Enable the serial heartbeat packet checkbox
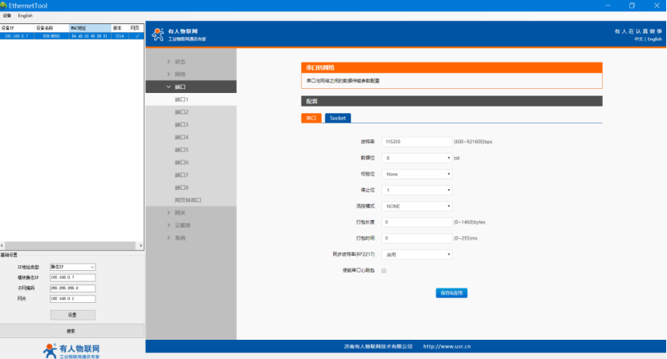The width and height of the screenshot is (667, 359). point(384,271)
